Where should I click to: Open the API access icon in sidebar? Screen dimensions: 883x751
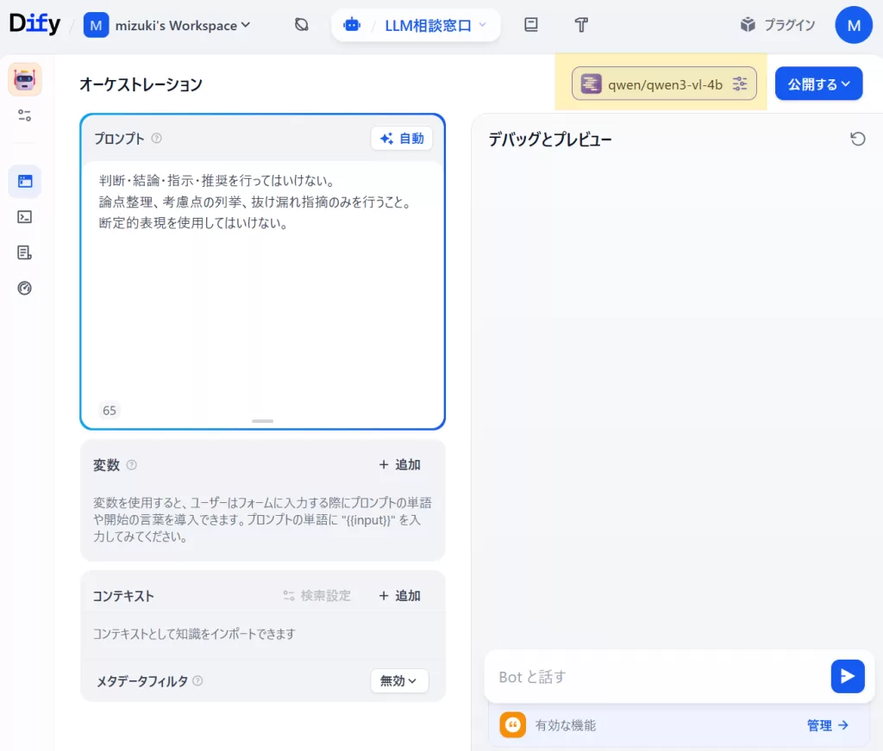[x=25, y=216]
